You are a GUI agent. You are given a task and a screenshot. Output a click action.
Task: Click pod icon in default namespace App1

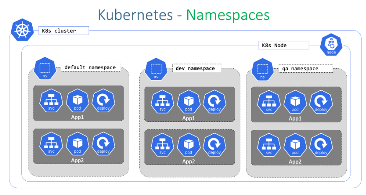pyautogui.click(x=77, y=101)
